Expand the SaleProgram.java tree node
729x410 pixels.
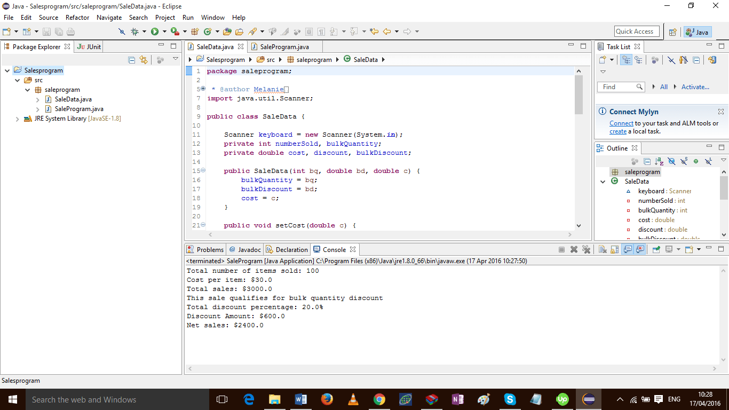38,109
